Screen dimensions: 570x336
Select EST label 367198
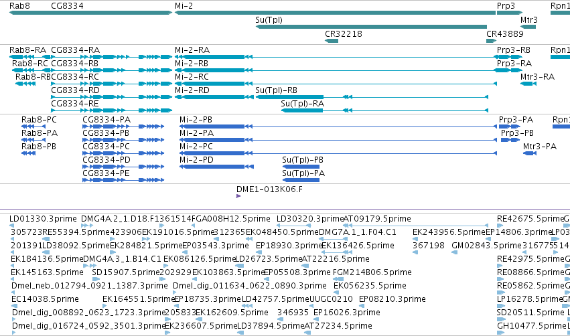(429, 246)
